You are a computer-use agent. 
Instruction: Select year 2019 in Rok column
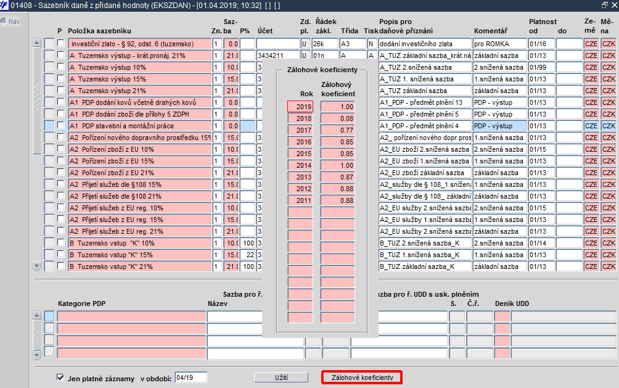300,107
